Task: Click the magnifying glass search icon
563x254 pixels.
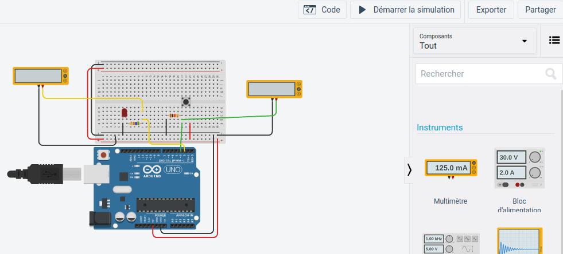Action: click(x=550, y=74)
